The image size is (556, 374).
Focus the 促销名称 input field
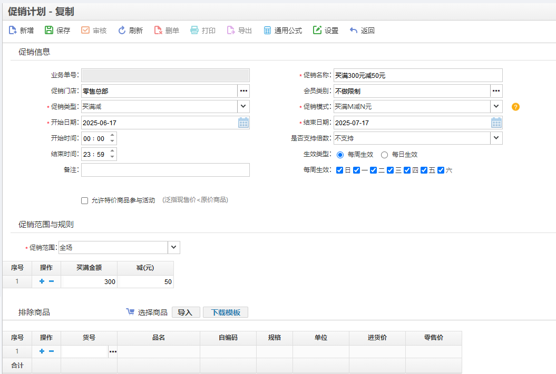(x=418, y=75)
